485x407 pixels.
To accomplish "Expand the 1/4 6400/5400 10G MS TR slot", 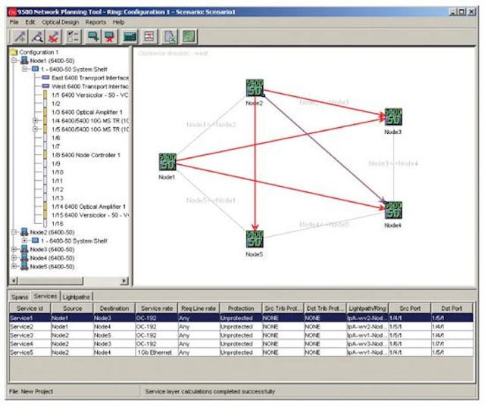I will (36, 120).
